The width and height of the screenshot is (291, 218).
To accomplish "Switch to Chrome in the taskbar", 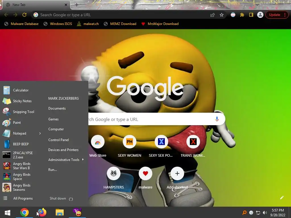I will pyautogui.click(x=24, y=212).
